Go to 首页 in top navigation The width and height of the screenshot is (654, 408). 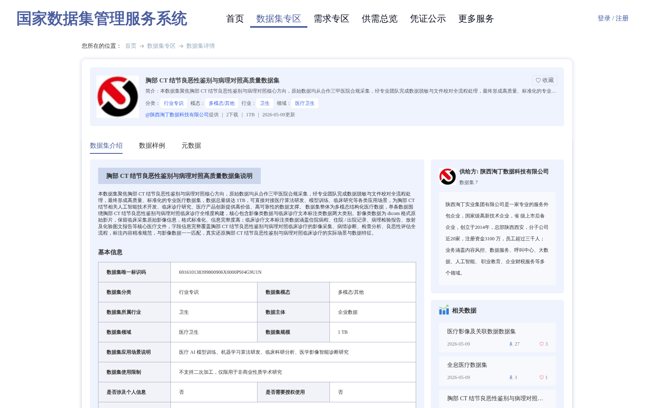coord(235,19)
